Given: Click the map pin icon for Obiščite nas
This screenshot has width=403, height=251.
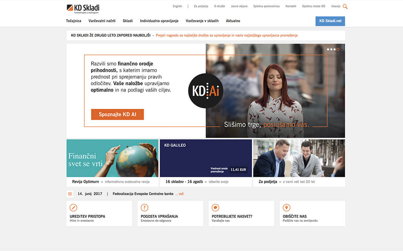Looking at the screenshot, I should click(x=286, y=208).
